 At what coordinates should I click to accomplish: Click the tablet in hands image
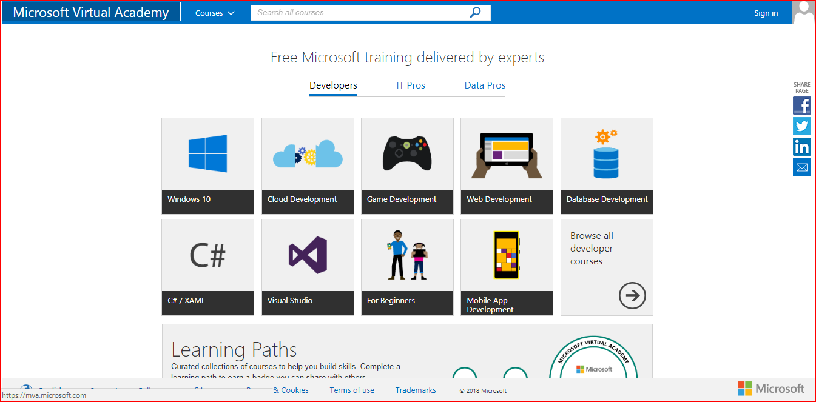[507, 156]
